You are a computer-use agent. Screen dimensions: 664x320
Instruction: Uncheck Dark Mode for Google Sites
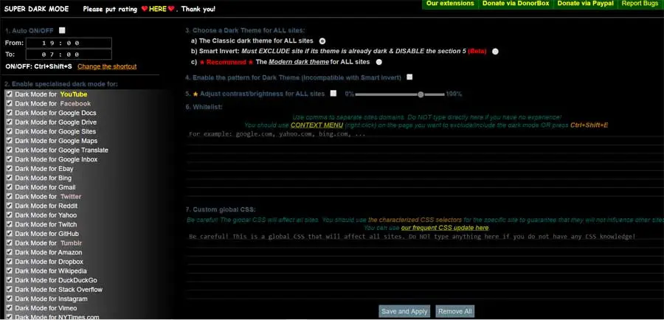coord(10,131)
